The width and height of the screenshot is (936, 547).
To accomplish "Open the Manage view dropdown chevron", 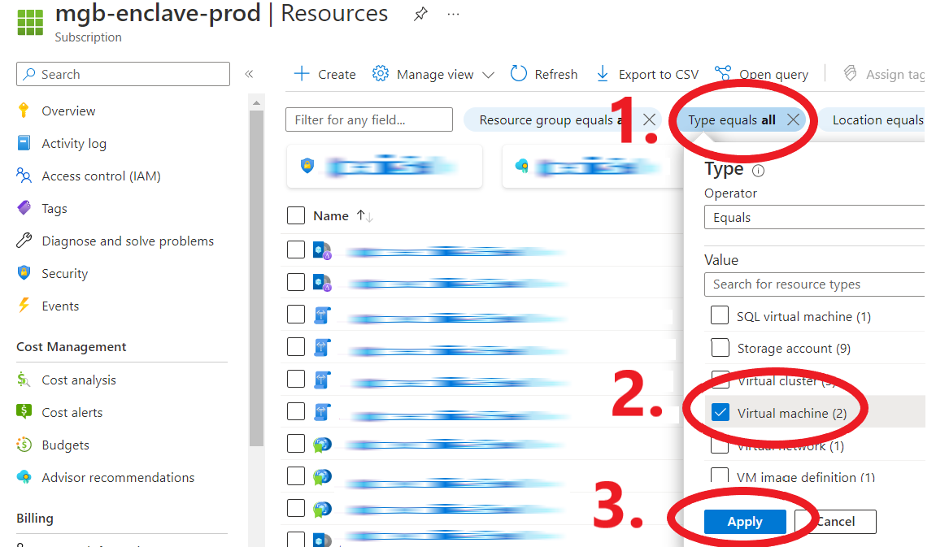I will 488,75.
